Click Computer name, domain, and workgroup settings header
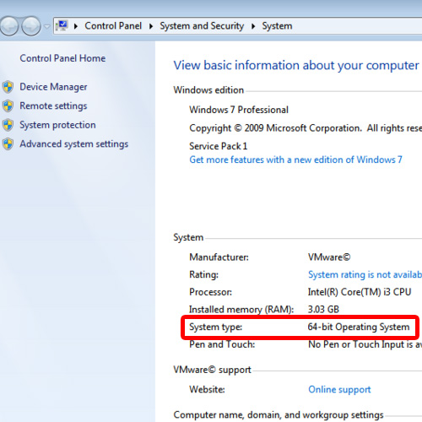Viewport: 422px width, 422px height. click(x=279, y=415)
